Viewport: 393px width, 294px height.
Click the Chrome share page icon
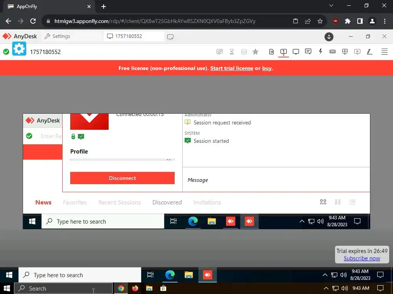point(308,21)
